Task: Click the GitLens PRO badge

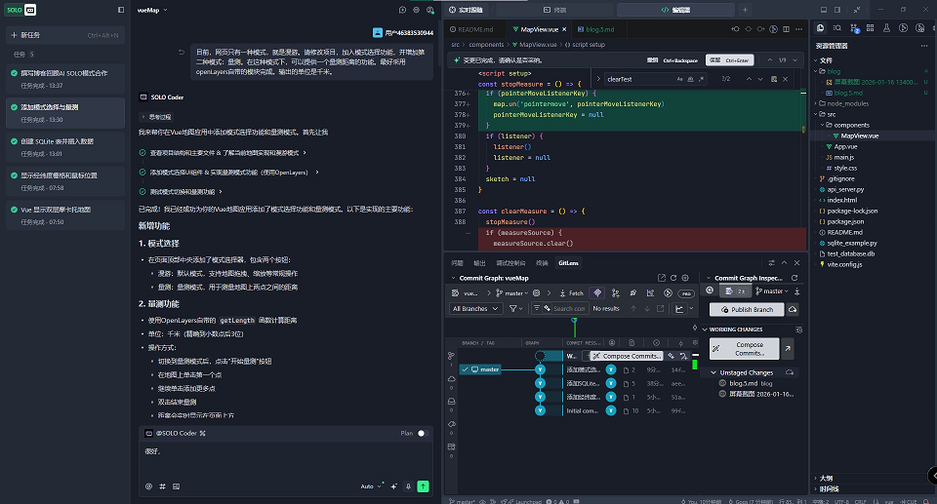Action: click(686, 293)
